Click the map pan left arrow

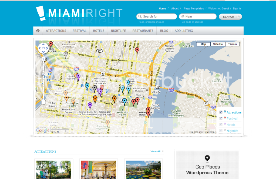click(40, 48)
